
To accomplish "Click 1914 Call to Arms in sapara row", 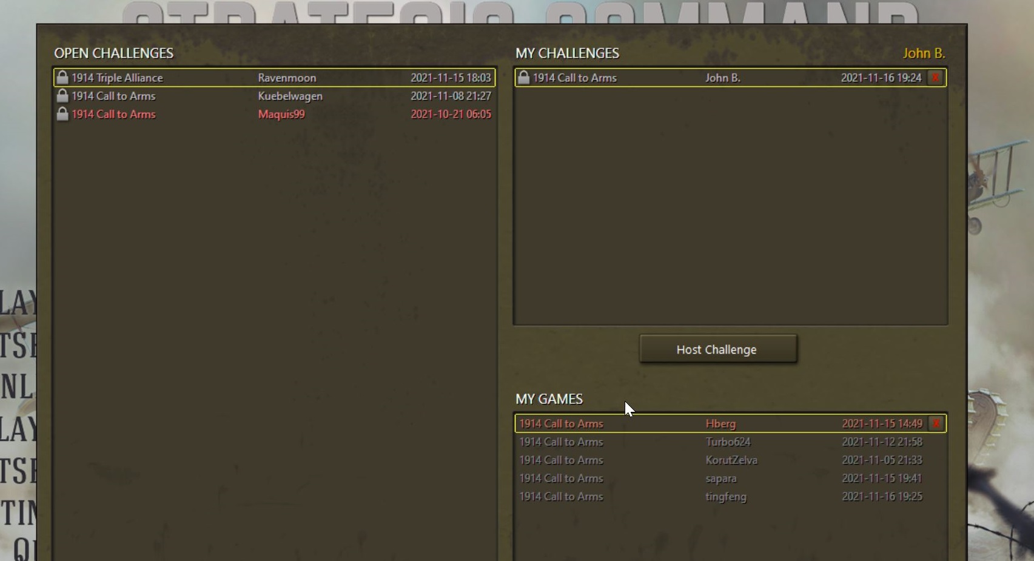I will (x=561, y=478).
